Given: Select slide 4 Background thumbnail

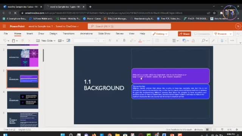Looking at the screenshot, I should 23,100.
